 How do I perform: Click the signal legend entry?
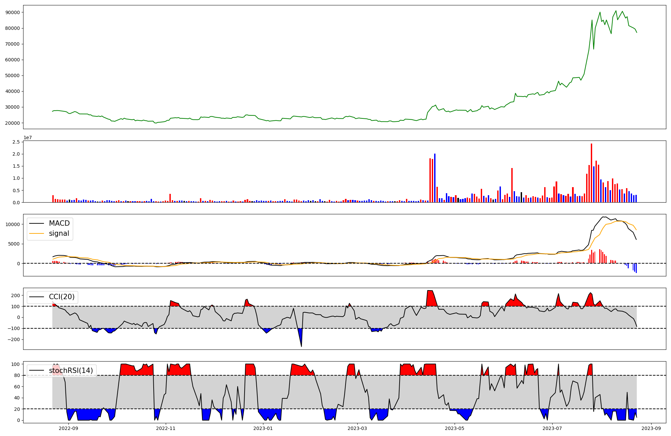[x=59, y=233]
